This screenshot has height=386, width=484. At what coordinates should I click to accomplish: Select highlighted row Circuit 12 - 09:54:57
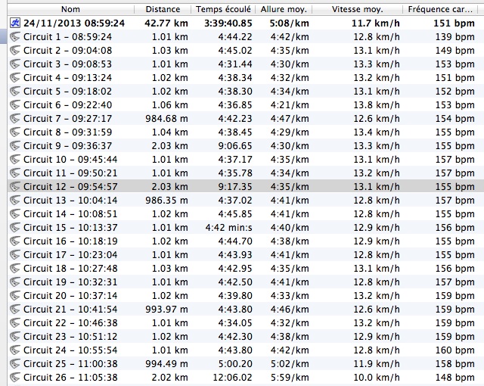tap(246, 186)
